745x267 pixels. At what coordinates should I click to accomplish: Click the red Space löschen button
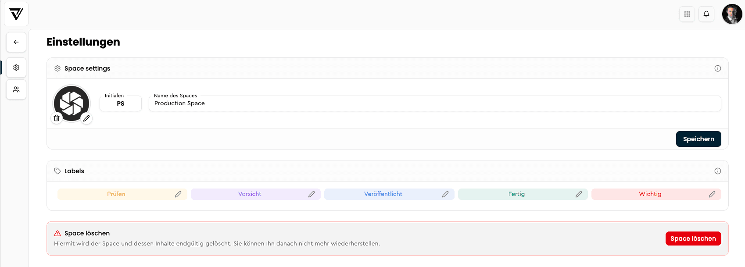point(693,239)
